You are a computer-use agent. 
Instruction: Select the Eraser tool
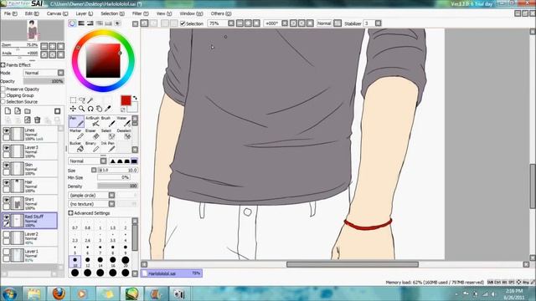point(92,135)
